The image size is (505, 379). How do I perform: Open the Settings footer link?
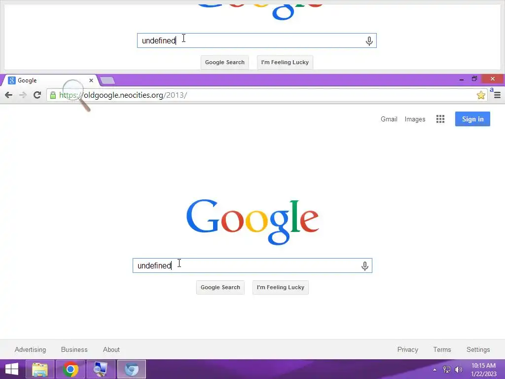click(x=478, y=349)
